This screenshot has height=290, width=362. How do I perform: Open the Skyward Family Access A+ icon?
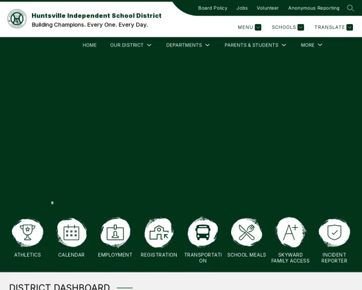pyautogui.click(x=290, y=233)
